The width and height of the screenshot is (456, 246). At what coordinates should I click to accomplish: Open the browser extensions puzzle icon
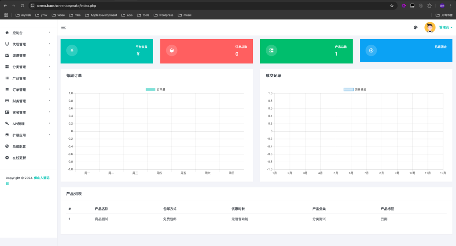[x=429, y=5]
